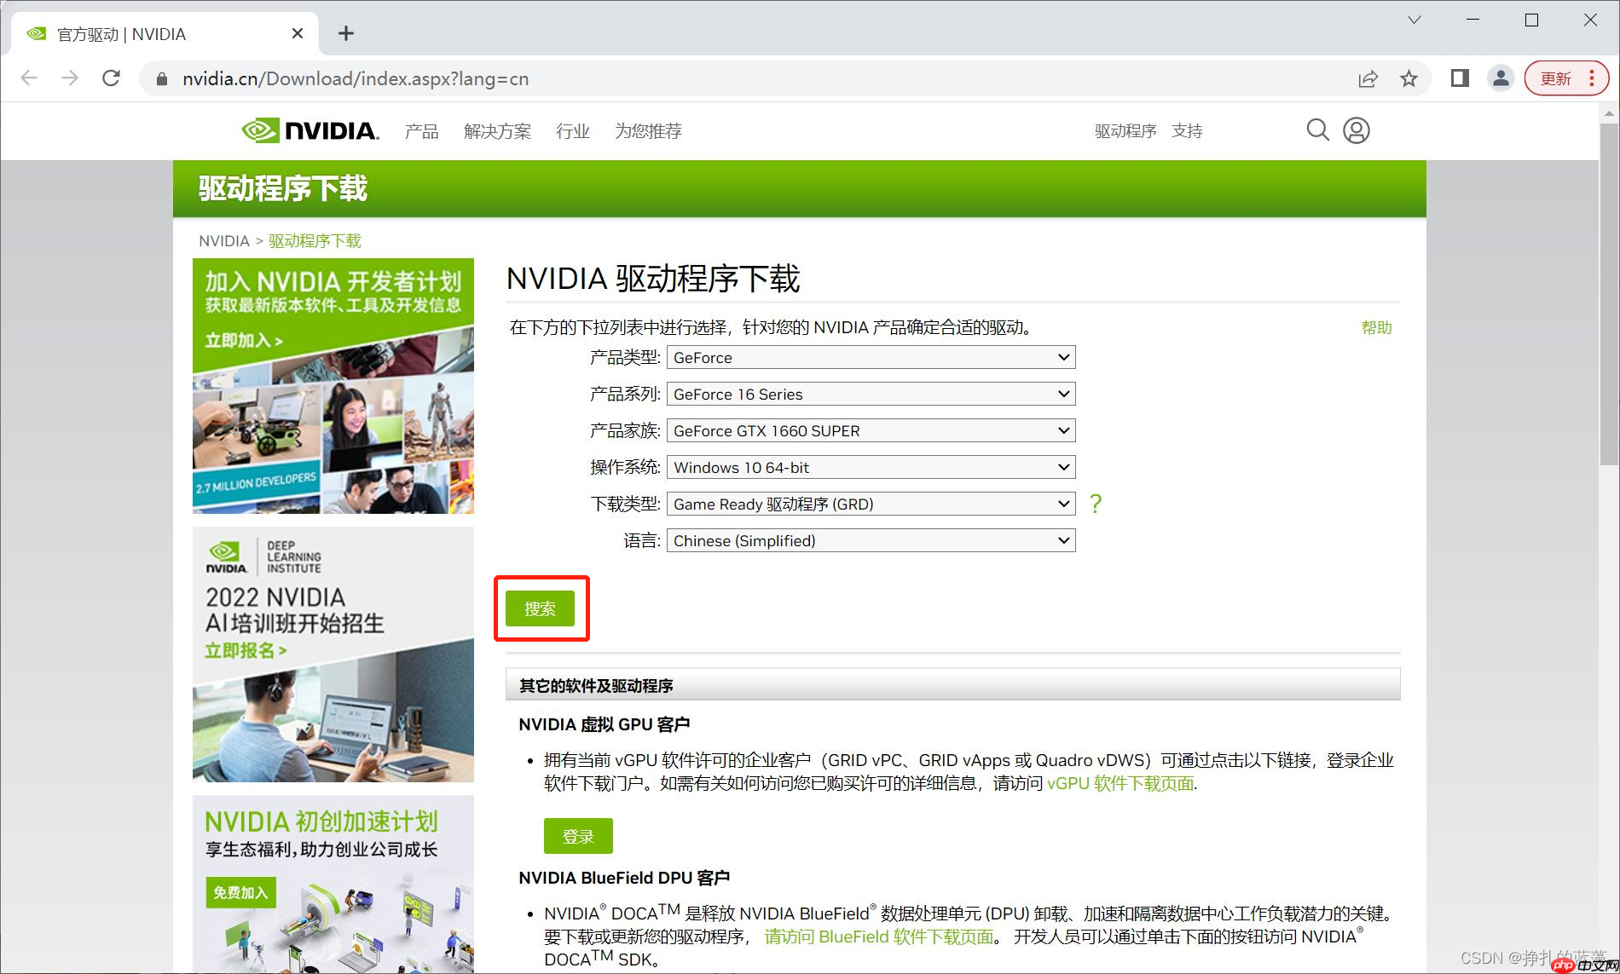Click the green question mark beside 下载类型
The width and height of the screenshot is (1620, 974).
[1095, 504]
